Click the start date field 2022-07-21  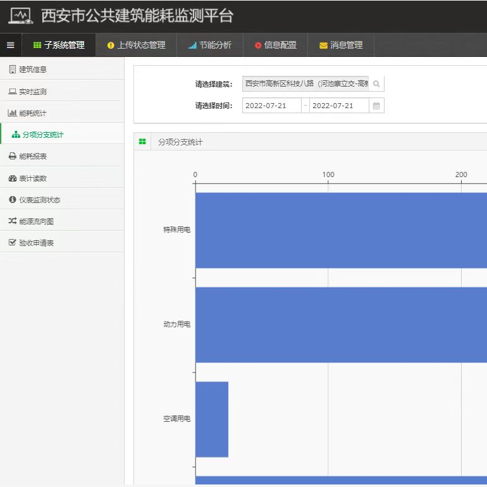(271, 106)
